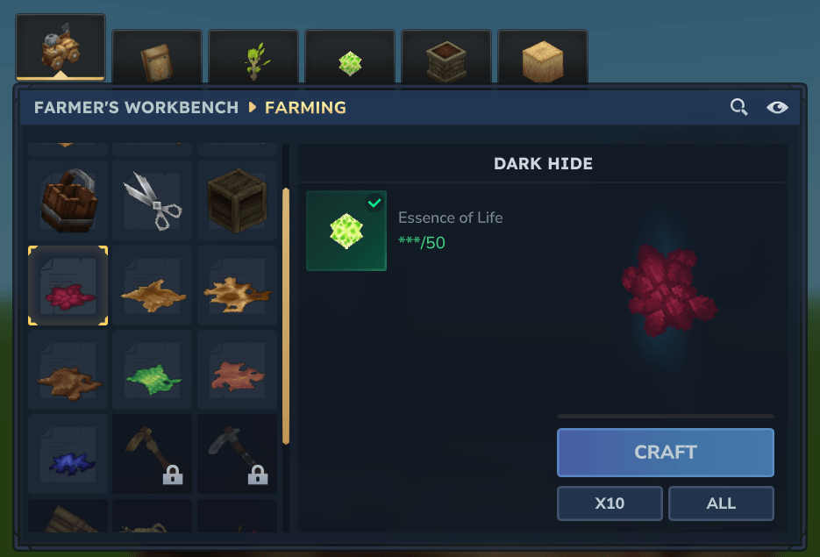Open the wooden block category tab
The width and height of the screenshot is (820, 557).
pos(543,58)
